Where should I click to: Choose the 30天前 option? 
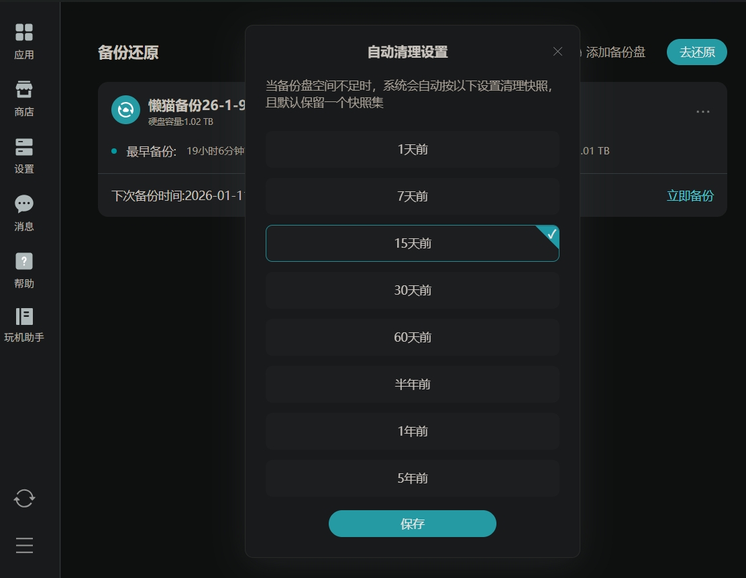coord(413,291)
